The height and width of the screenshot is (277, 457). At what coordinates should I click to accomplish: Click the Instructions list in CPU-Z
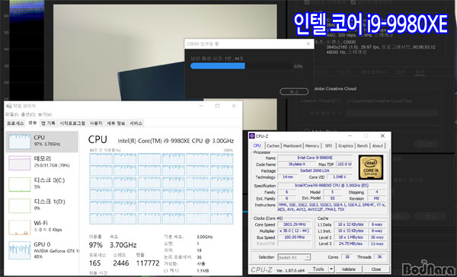[x=332, y=208]
